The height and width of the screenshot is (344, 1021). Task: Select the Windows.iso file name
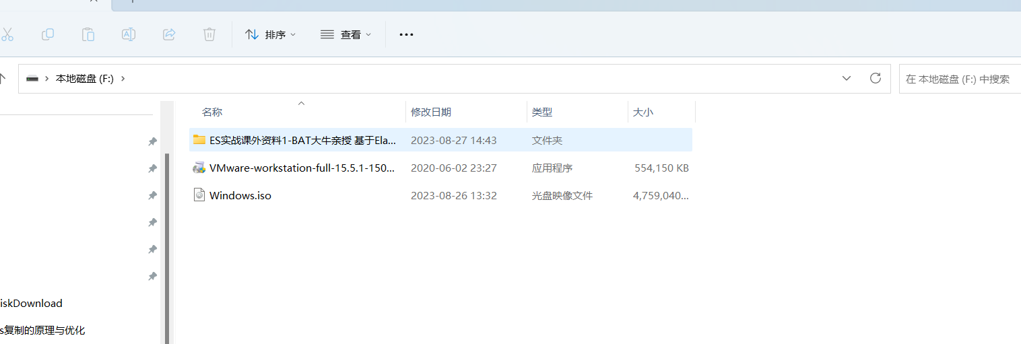tap(240, 195)
